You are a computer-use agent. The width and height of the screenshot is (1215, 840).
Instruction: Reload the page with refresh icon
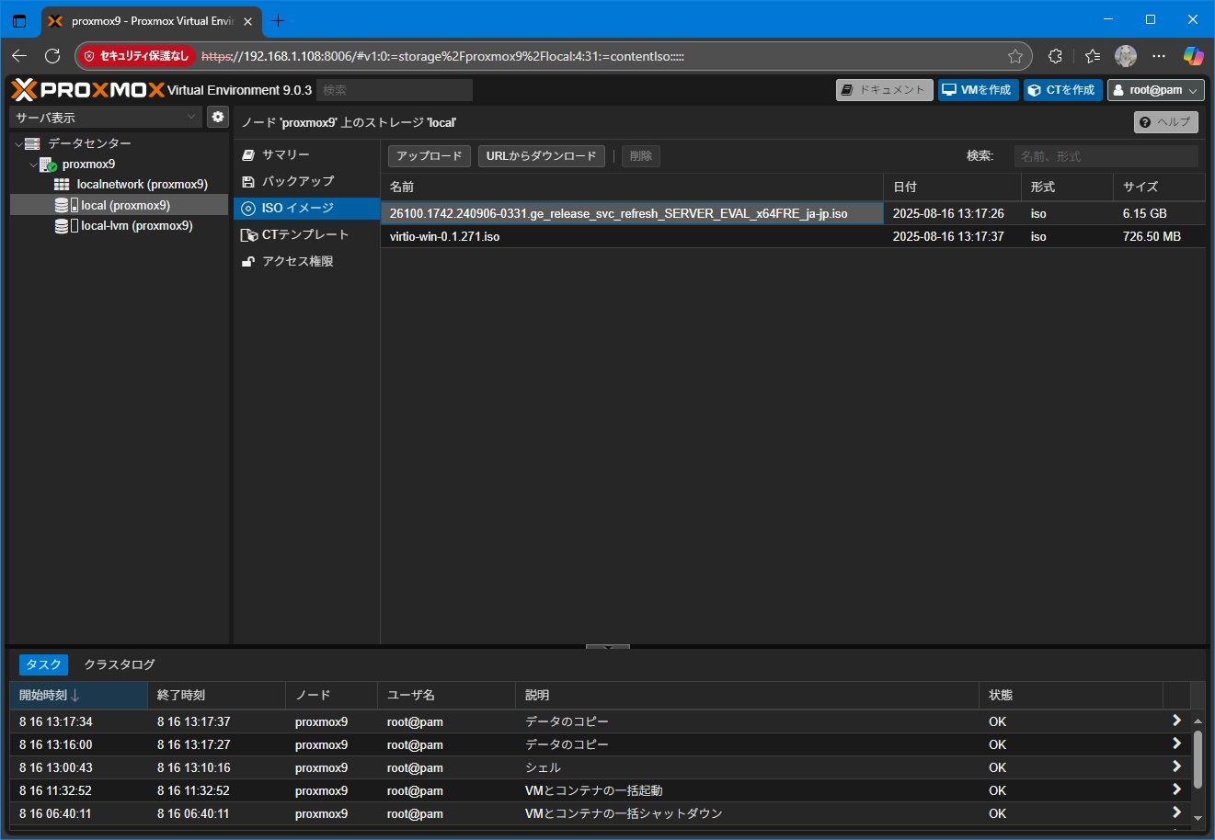click(52, 56)
